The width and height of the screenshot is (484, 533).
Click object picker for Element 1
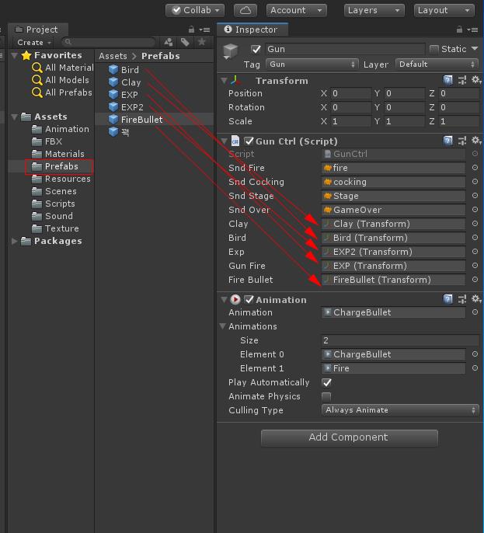[x=475, y=368]
